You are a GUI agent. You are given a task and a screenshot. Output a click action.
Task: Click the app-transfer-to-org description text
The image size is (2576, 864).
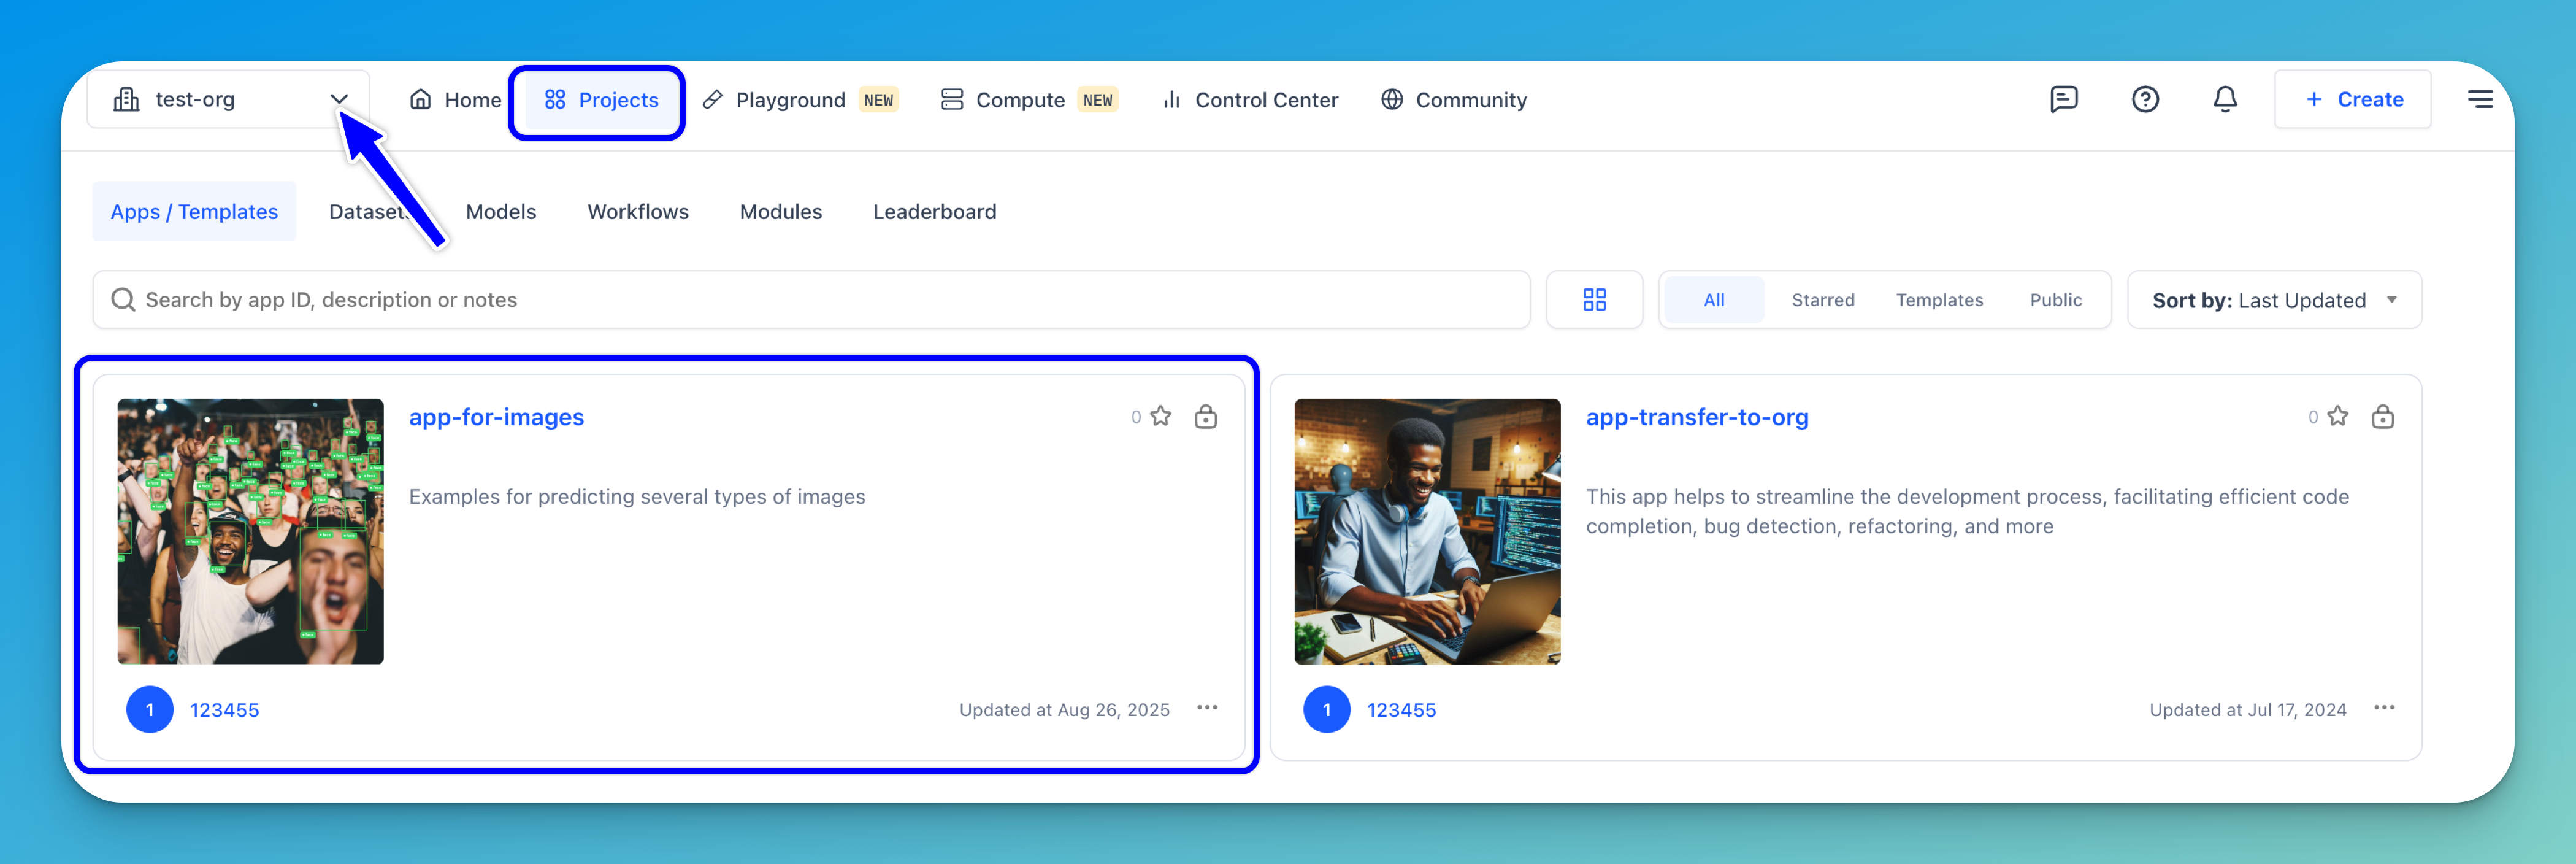tap(1967, 511)
